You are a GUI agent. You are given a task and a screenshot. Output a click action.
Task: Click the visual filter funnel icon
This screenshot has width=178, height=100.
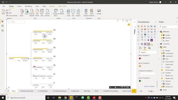click(123, 21)
